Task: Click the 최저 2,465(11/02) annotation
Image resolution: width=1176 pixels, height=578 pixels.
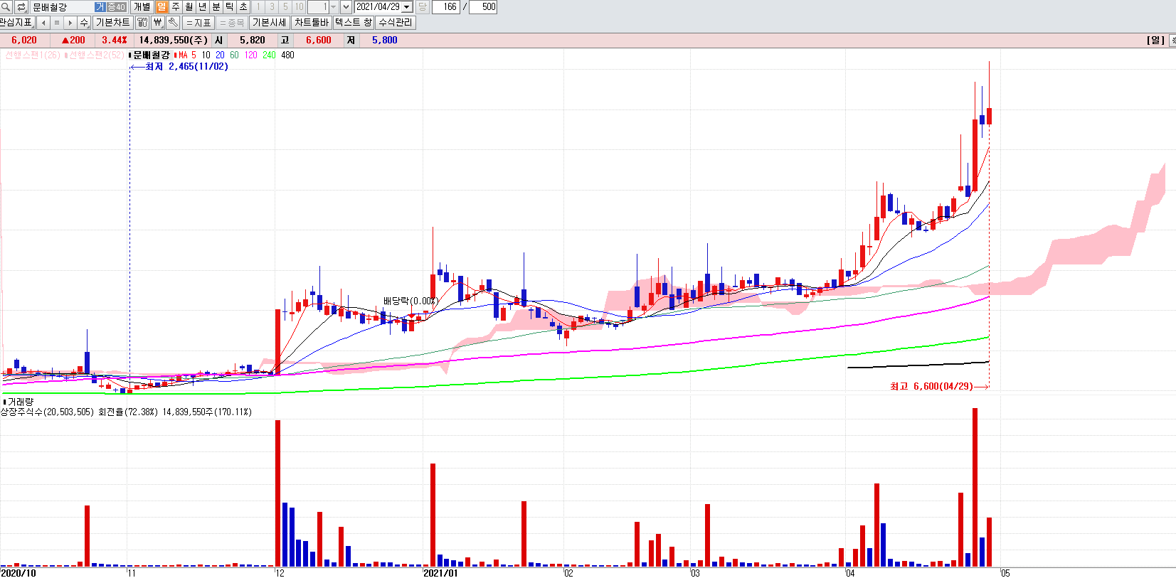Action: [x=186, y=67]
